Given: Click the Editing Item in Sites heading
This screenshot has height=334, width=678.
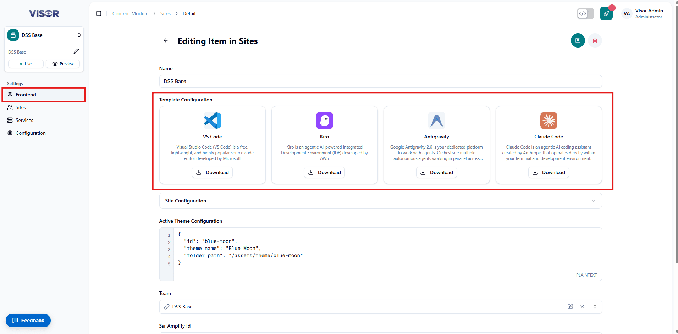Looking at the screenshot, I should click(217, 41).
